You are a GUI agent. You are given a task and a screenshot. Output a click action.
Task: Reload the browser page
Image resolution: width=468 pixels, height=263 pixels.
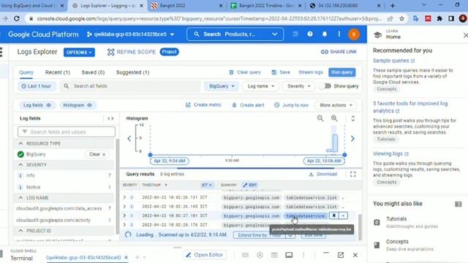tap(17, 19)
